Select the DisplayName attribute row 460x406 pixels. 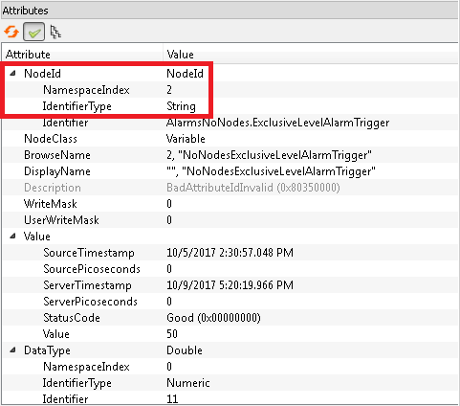coord(230,171)
